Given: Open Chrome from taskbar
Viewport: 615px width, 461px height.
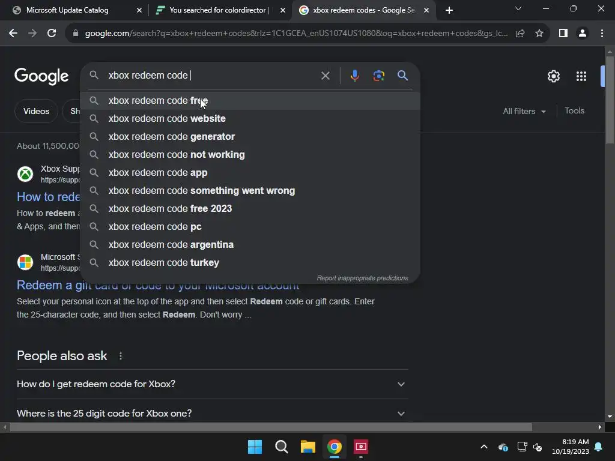Looking at the screenshot, I should click(x=334, y=447).
